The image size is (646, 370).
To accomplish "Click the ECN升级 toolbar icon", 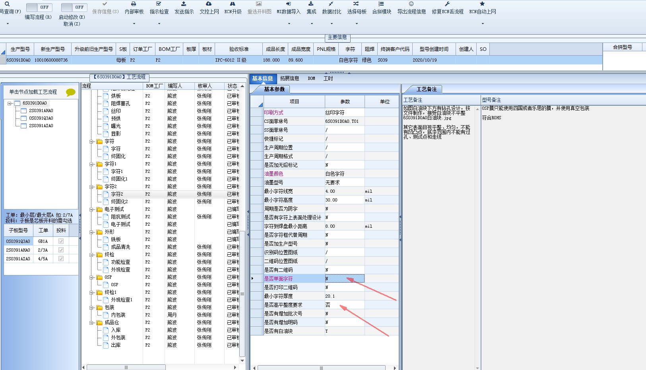I will coord(233,4).
